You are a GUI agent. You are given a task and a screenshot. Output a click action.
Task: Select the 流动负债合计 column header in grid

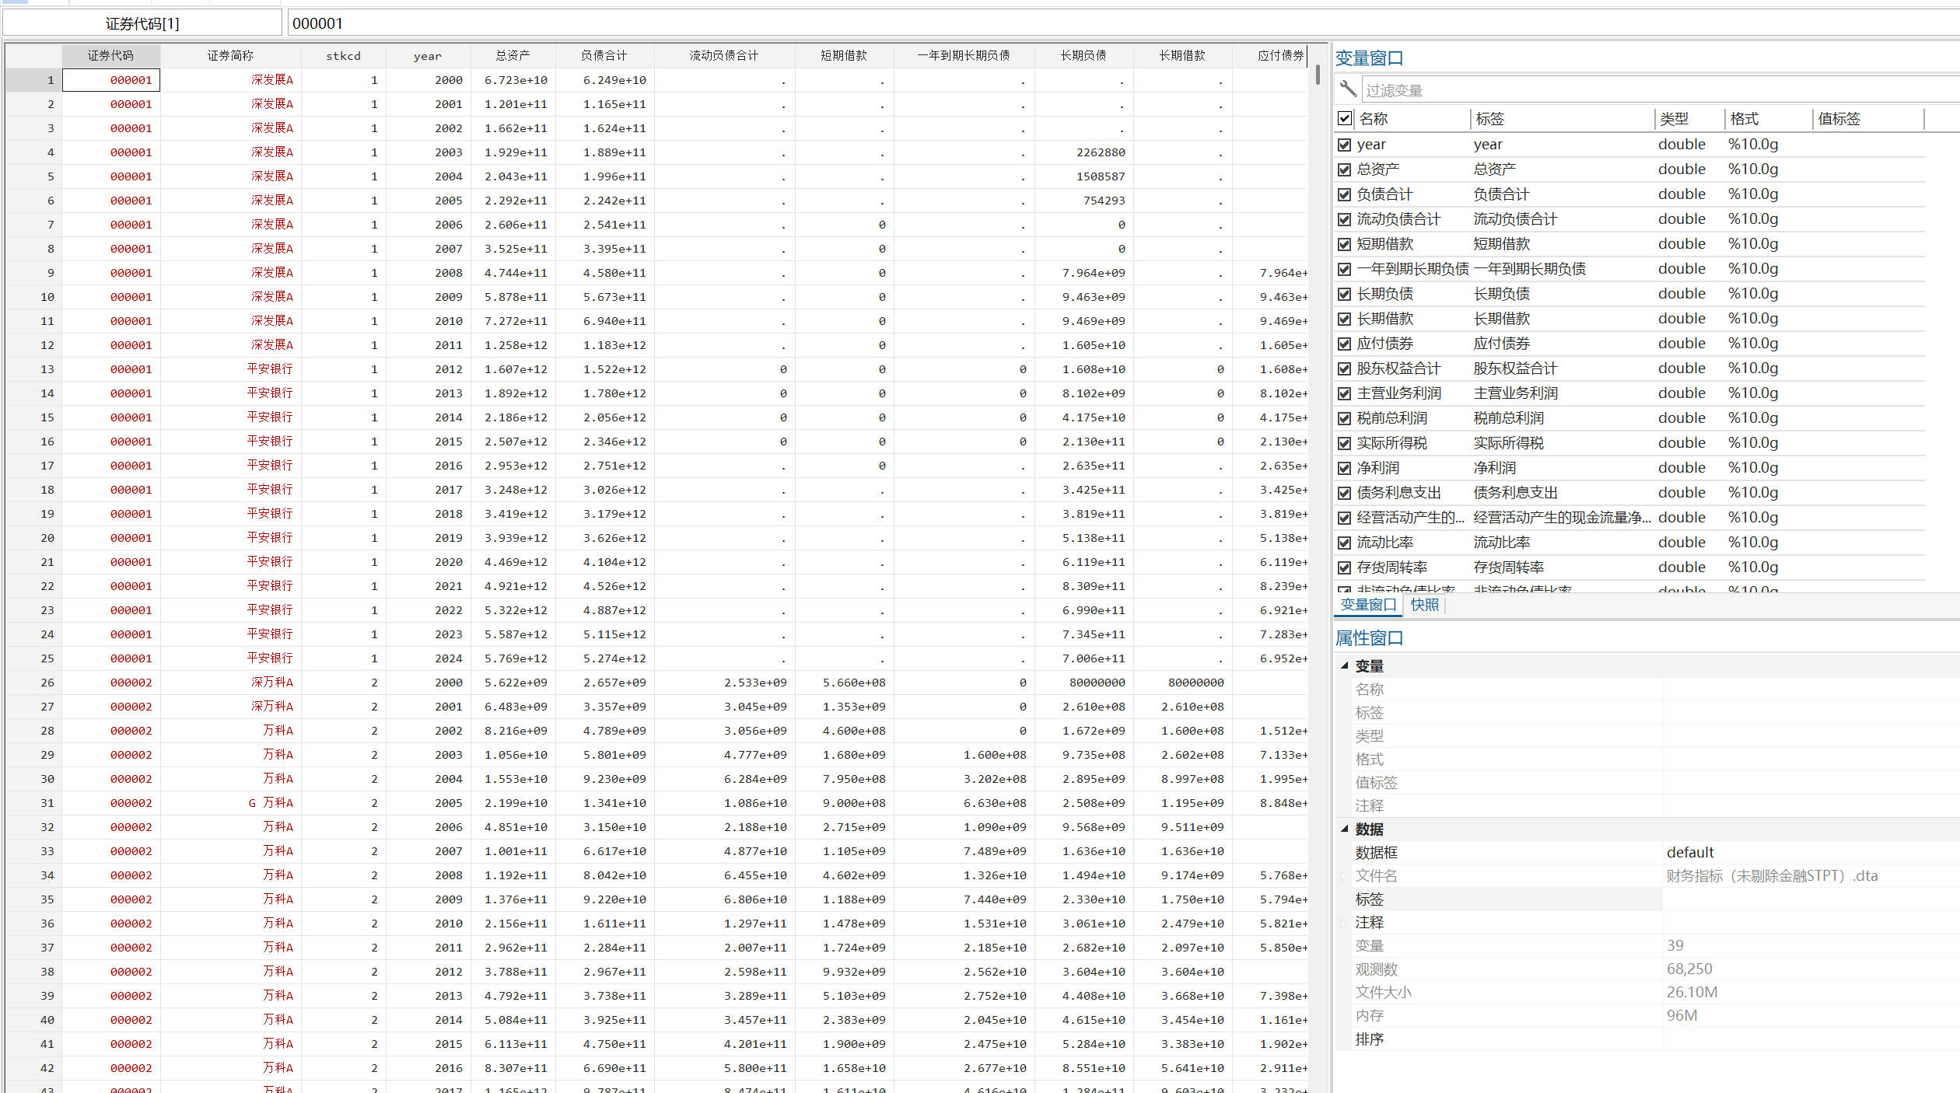[723, 56]
